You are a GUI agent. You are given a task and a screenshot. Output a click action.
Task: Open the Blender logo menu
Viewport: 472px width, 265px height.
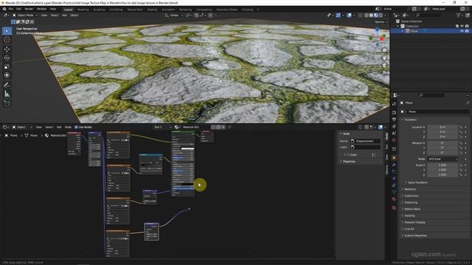pos(4,10)
